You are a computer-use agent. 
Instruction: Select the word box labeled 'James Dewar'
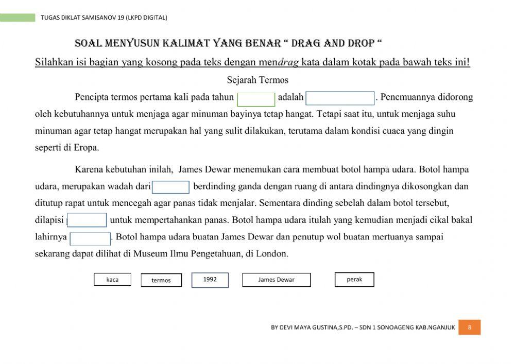pos(276,280)
